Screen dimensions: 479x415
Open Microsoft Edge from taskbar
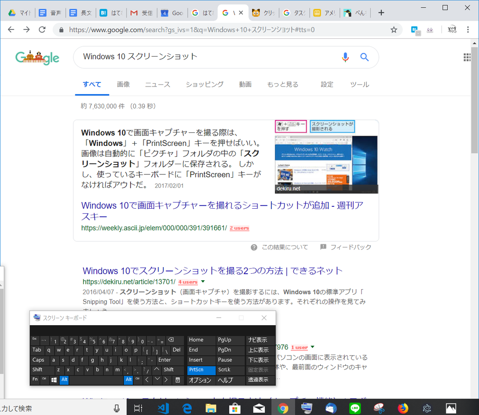pos(187,408)
